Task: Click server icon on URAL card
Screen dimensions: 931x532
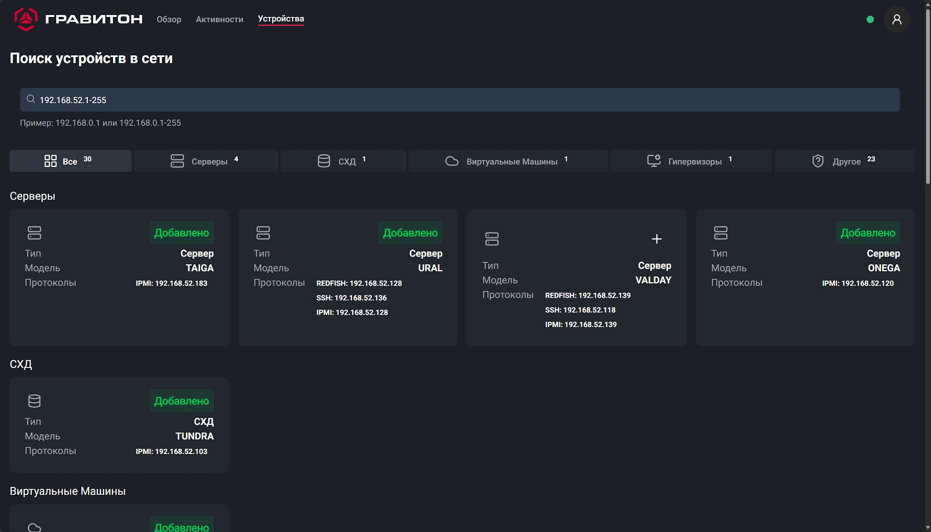Action: 263,233
